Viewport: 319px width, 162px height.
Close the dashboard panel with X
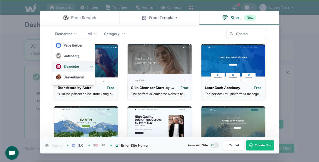click(x=287, y=72)
